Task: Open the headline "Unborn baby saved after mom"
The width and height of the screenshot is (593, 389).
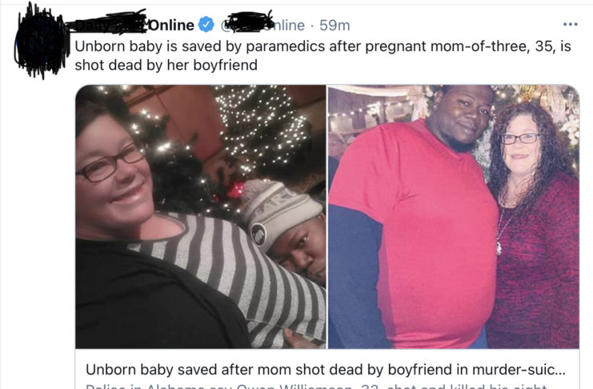Action: click(x=188, y=369)
